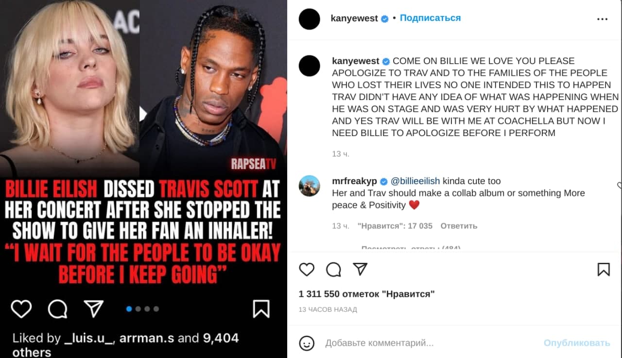Toggle the bookmark icon inside the left image

point(261,309)
